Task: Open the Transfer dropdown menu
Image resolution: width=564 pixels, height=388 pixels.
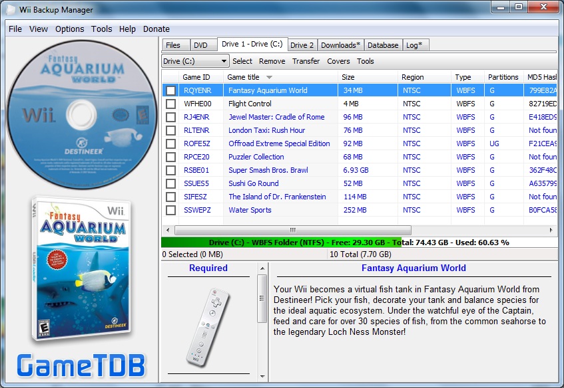Action: point(306,61)
